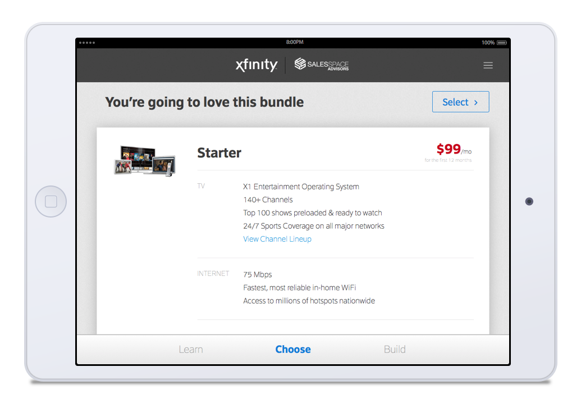Click the chevron arrow on Select
This screenshot has height=403, width=581.
coord(476,102)
